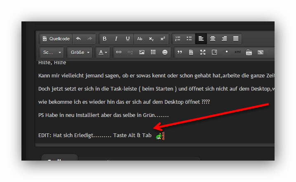296x182 pixels.
Task: Redo the undone edit
Action: click(90, 39)
